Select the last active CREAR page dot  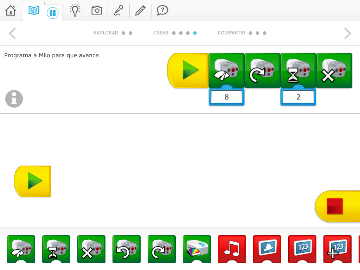(195, 33)
